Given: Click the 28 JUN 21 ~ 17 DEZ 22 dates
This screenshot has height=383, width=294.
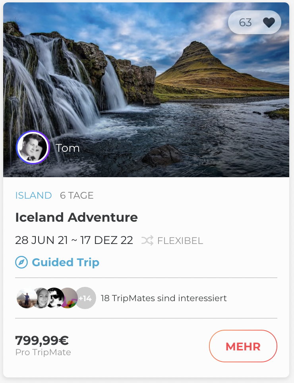Looking at the screenshot, I should coord(74,240).
